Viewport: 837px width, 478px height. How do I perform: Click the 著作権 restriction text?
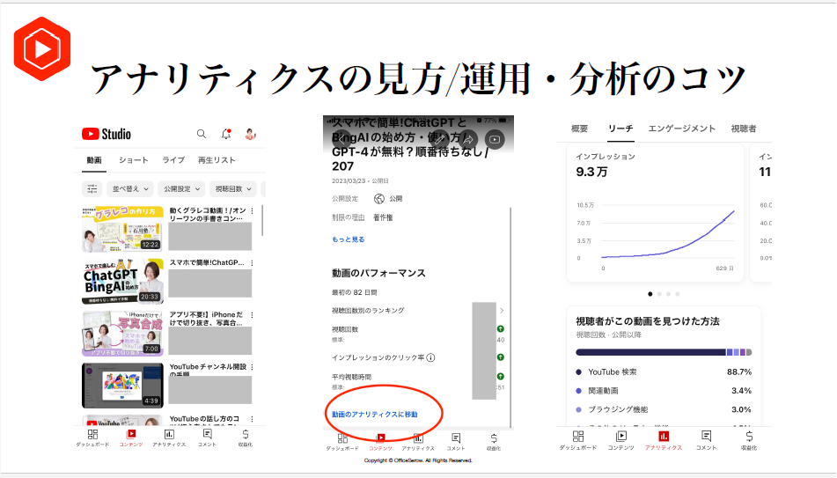(383, 217)
